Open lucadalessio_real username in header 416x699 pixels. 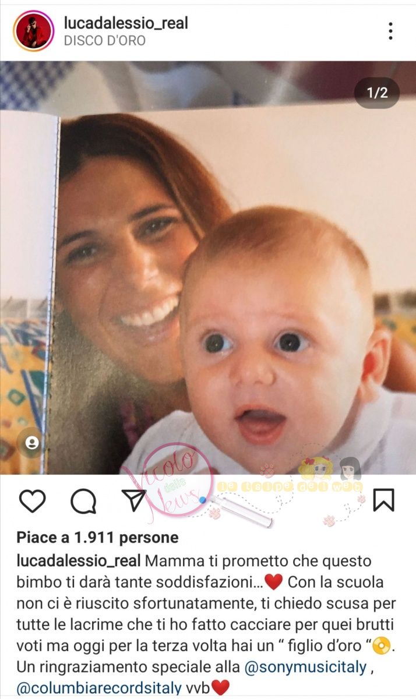pos(126,23)
